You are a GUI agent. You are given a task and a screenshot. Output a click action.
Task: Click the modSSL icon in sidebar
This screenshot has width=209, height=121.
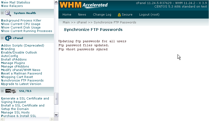coord(11,91)
